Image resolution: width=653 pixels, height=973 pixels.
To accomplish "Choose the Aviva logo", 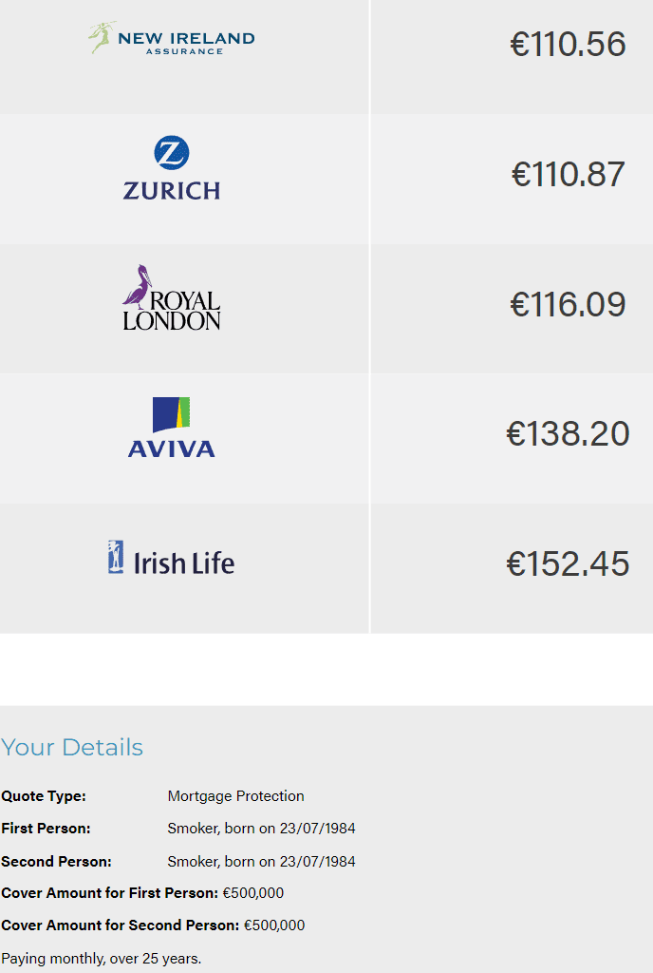I will 172,428.
